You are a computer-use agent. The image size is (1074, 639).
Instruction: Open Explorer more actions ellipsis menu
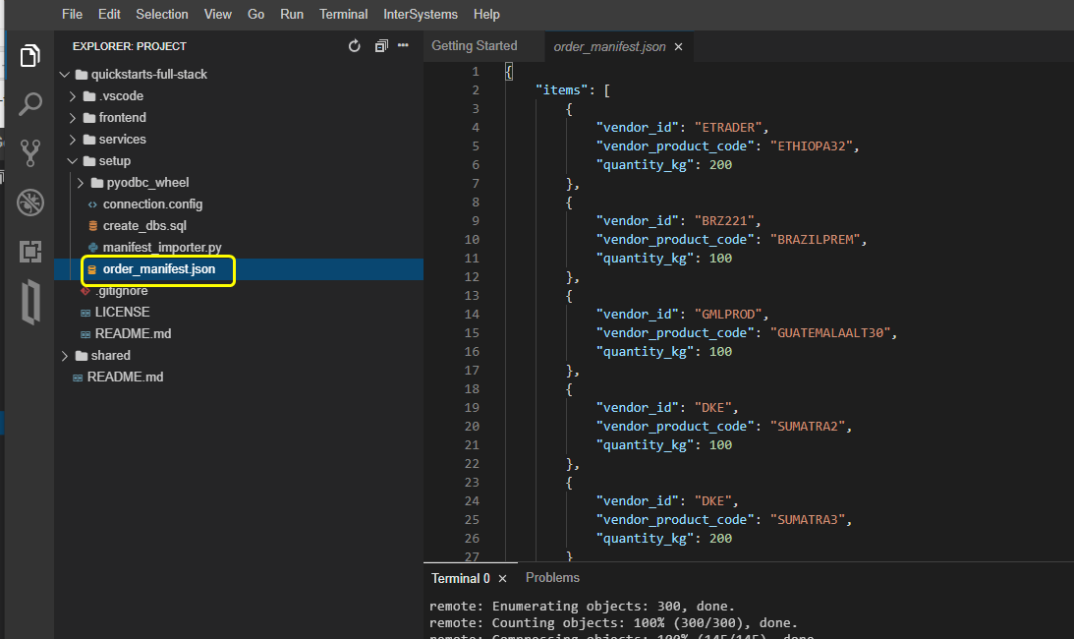coord(403,46)
